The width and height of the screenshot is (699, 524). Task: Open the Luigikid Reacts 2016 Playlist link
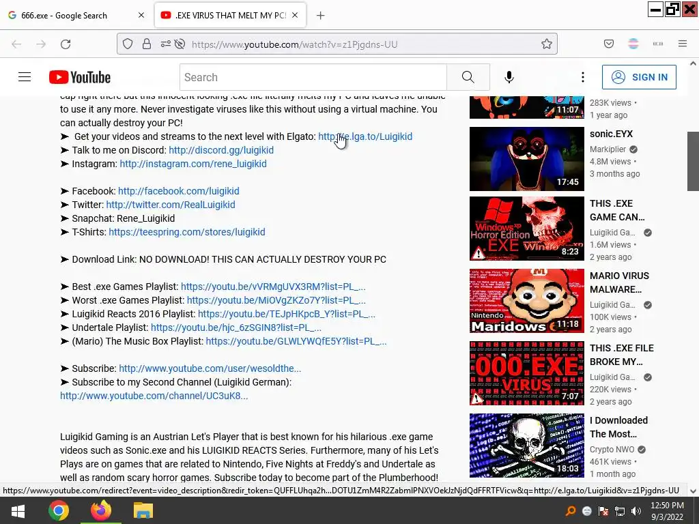pyautogui.click(x=287, y=314)
